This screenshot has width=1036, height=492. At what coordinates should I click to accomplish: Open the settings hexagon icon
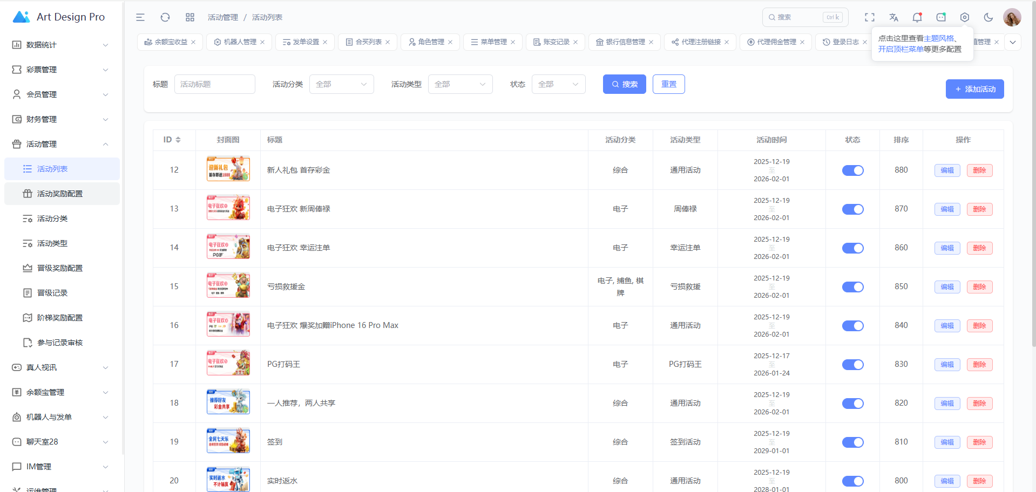click(x=964, y=17)
